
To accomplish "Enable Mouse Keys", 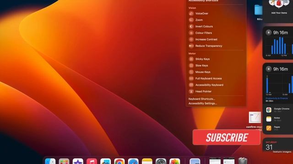I will 216,72.
